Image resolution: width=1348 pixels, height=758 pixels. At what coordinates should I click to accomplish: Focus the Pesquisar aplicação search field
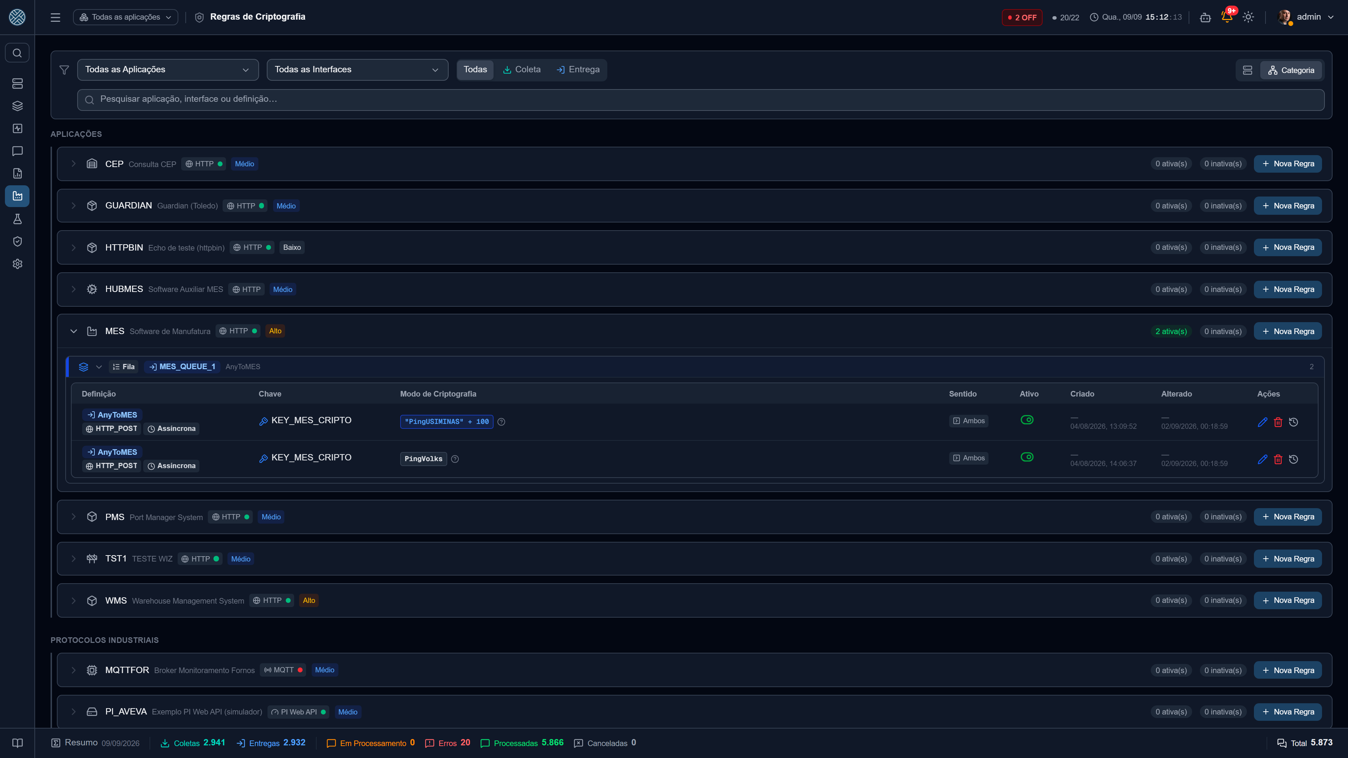tap(701, 99)
